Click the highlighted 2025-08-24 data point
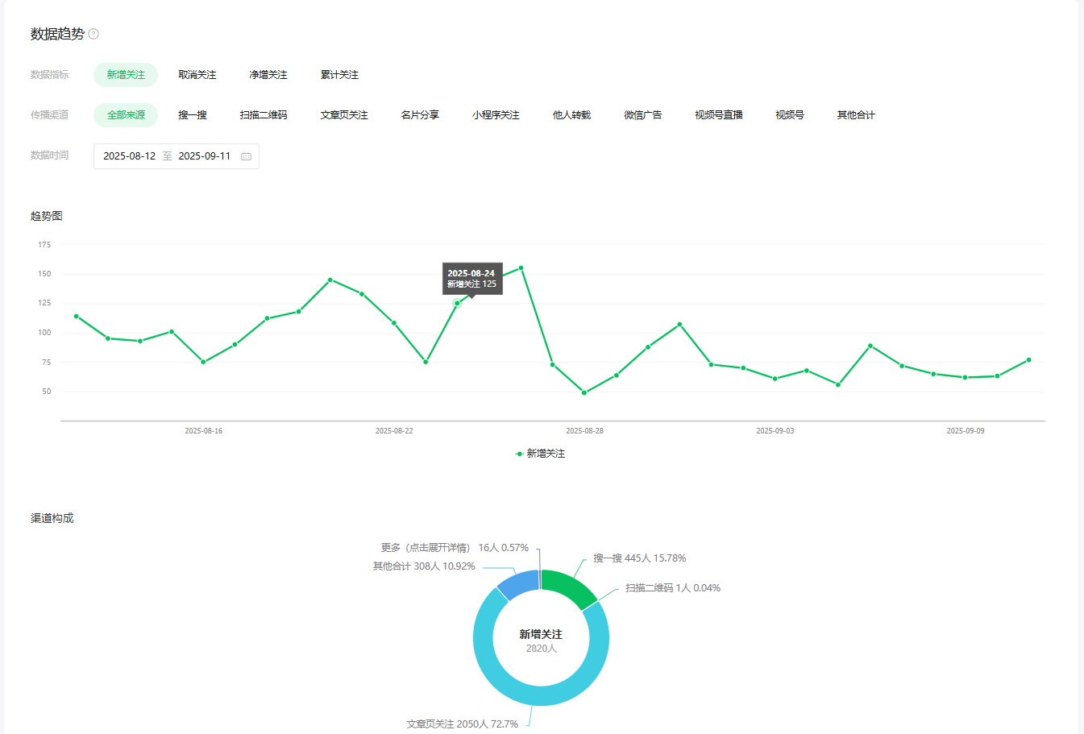1084x734 pixels. 457,303
